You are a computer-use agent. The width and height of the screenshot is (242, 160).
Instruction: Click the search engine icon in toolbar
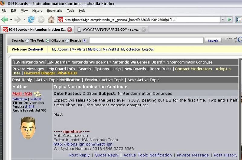click(x=238, y=20)
